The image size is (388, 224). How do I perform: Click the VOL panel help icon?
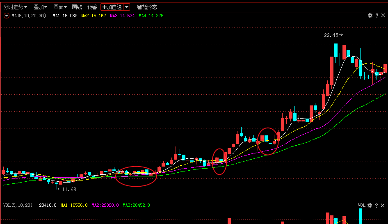(377, 205)
